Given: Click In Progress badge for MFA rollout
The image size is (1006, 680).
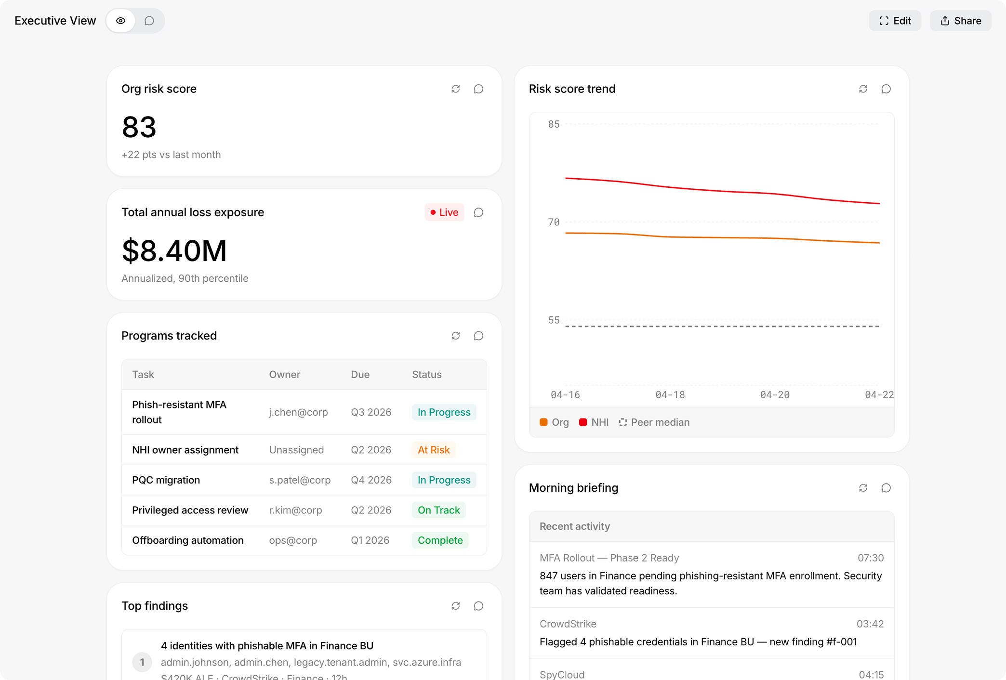Looking at the screenshot, I should [x=444, y=412].
